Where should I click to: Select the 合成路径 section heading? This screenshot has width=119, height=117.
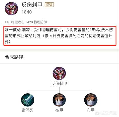14,57
